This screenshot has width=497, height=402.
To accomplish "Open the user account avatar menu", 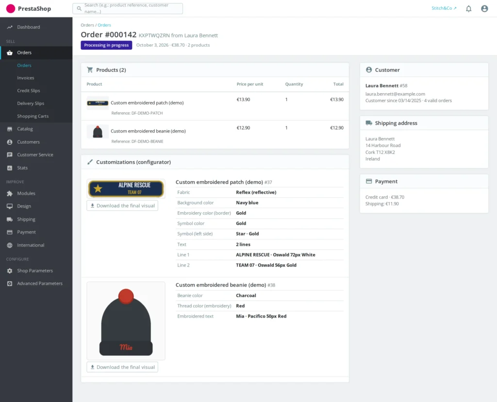I will click(x=484, y=9).
